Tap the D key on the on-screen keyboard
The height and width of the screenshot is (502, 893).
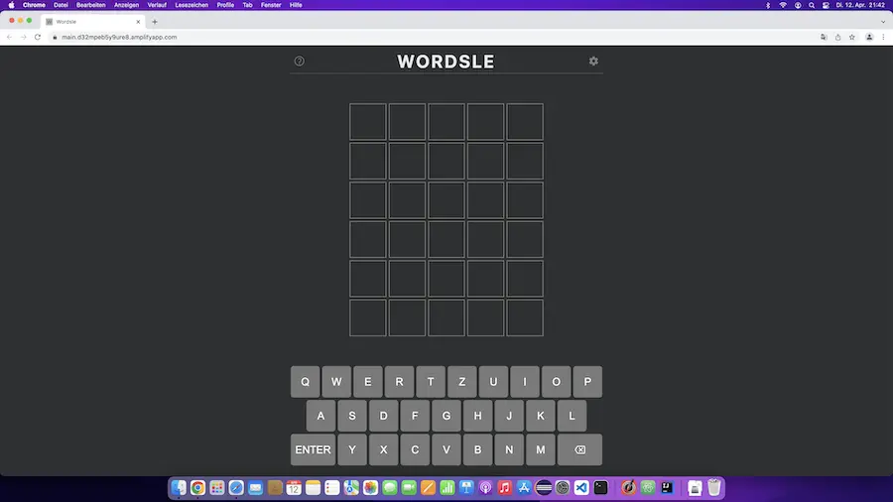tap(383, 416)
